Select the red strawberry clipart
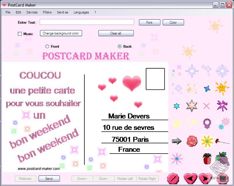 [x=207, y=159]
